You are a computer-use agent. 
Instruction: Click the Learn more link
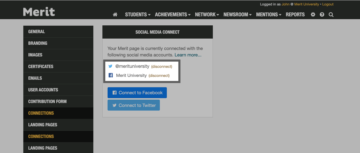click(x=188, y=55)
